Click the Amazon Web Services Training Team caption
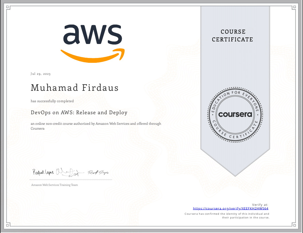 tap(54, 185)
